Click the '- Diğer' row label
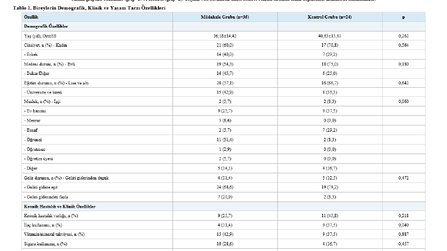 pos(31,168)
